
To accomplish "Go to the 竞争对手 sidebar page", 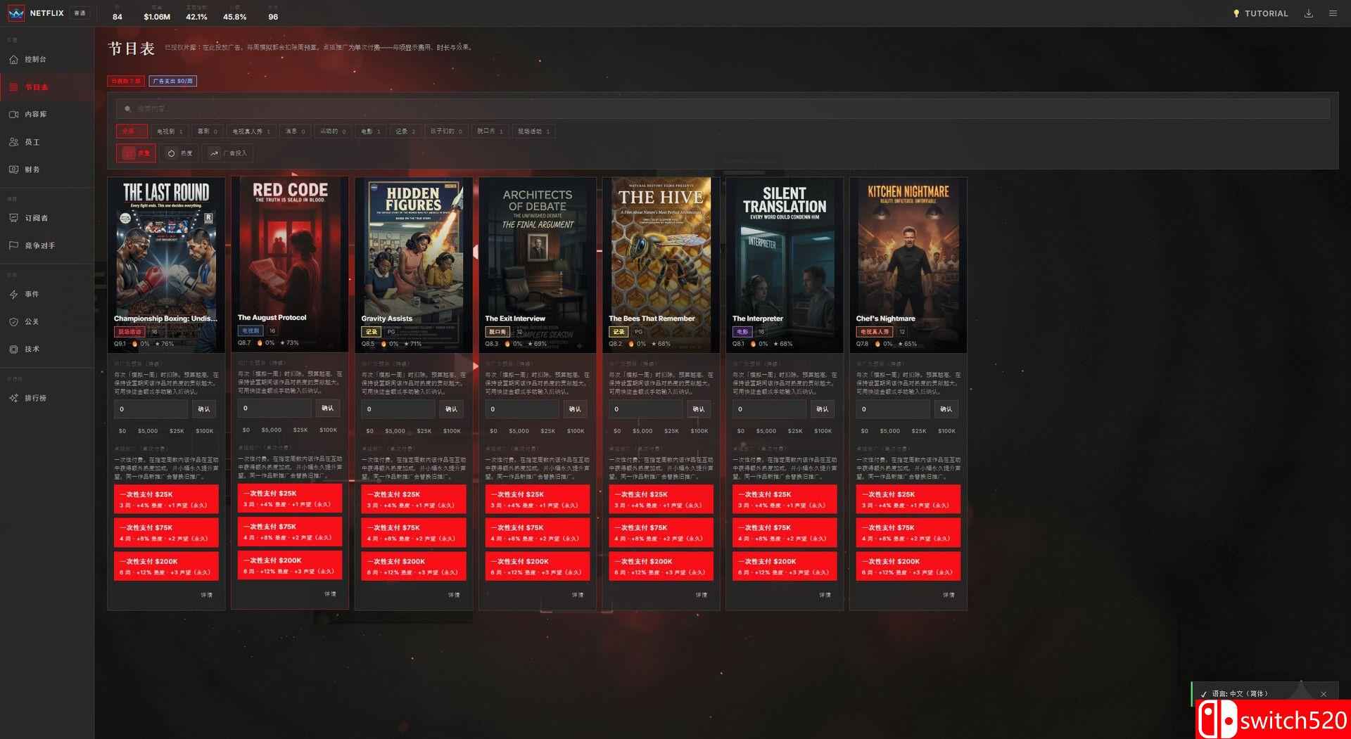I will (47, 245).
